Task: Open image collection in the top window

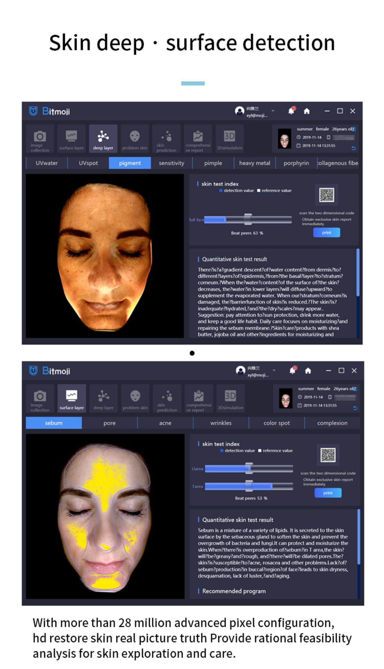Action: coord(40,139)
